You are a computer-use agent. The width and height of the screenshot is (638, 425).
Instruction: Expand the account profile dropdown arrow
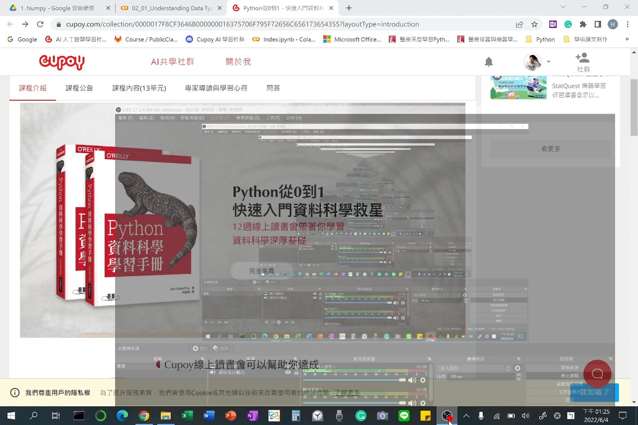point(549,62)
